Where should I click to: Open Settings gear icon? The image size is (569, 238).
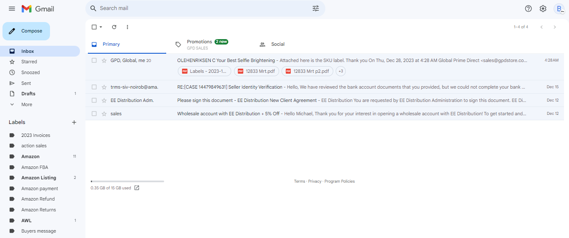pos(543,8)
